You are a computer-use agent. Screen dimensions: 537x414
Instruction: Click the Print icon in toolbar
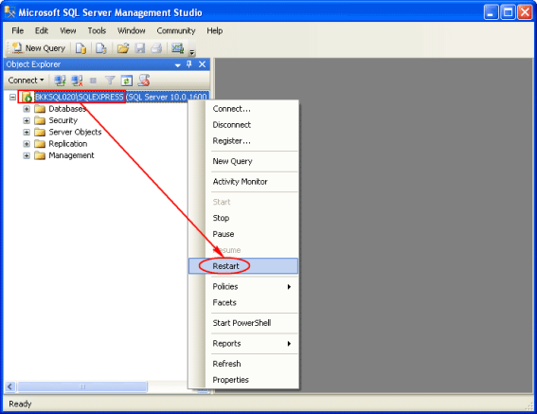coord(156,48)
